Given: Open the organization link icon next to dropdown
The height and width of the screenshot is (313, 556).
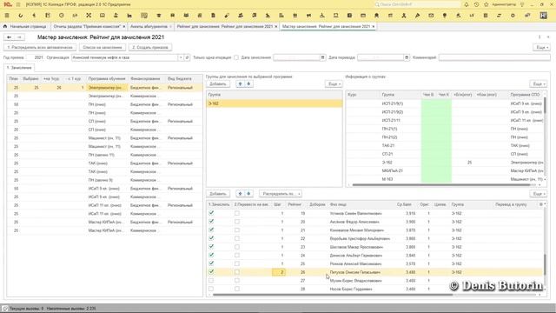Looking at the screenshot, I should pos(187,57).
